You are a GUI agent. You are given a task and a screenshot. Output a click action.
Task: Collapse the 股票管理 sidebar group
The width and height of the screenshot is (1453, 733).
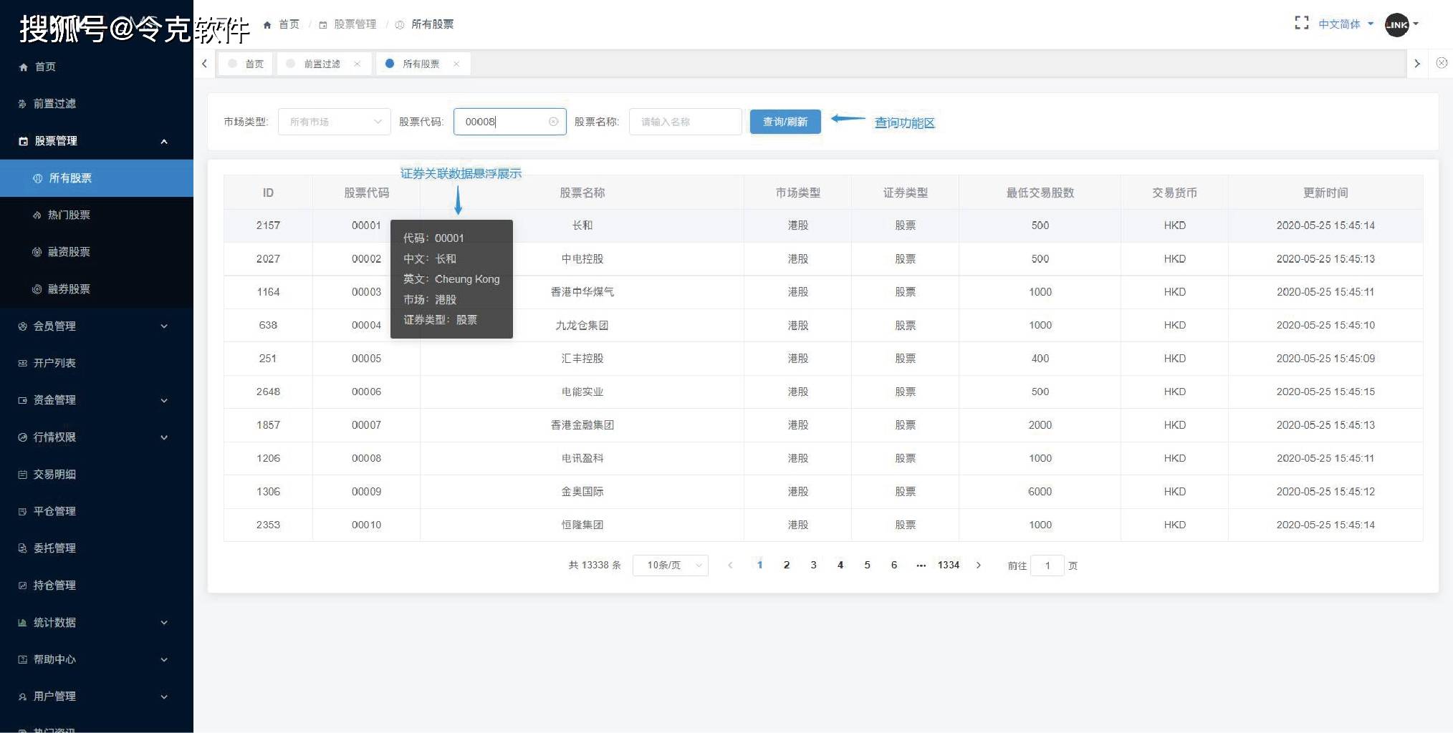pyautogui.click(x=97, y=141)
